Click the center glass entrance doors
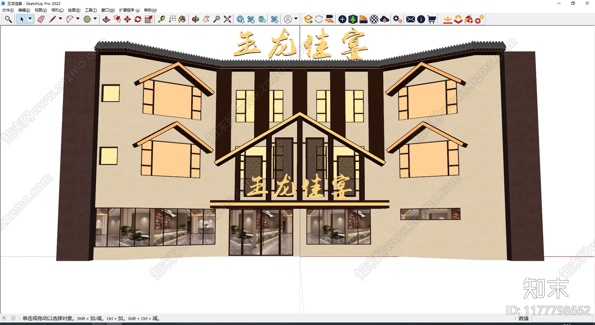The height and width of the screenshot is (325, 595). (x=261, y=232)
